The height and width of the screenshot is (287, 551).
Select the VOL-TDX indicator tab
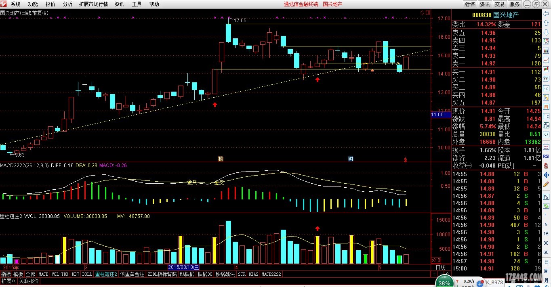click(60, 274)
